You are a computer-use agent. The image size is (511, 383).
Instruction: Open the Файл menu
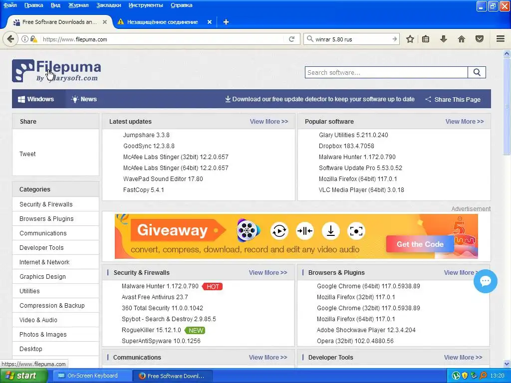10,5
